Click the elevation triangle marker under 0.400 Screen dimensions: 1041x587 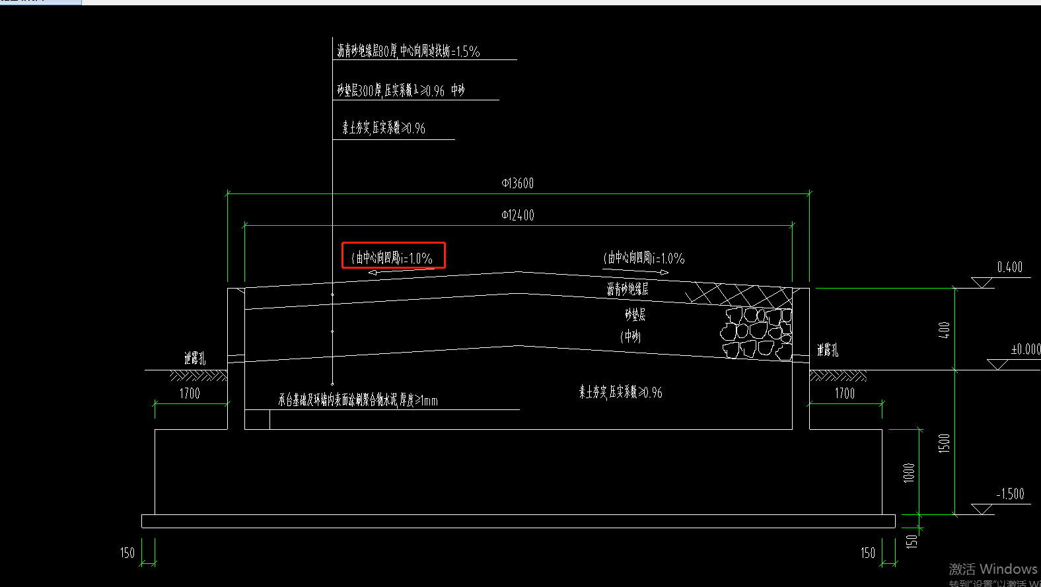(982, 283)
